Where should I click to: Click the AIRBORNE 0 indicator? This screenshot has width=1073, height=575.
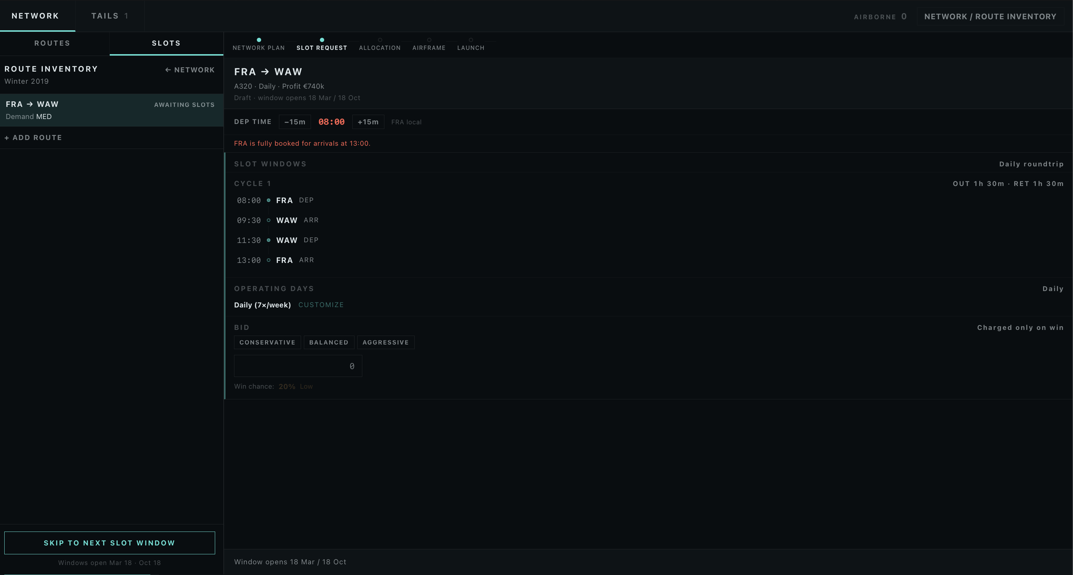(x=880, y=17)
